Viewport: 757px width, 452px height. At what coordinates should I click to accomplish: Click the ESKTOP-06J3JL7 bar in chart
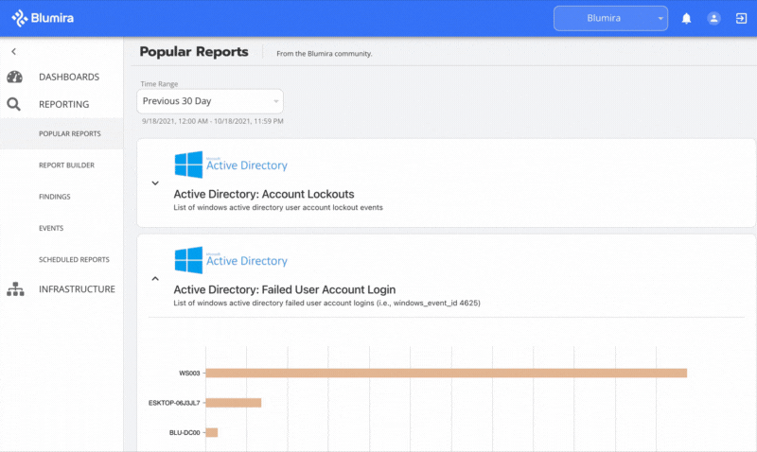pyautogui.click(x=233, y=402)
